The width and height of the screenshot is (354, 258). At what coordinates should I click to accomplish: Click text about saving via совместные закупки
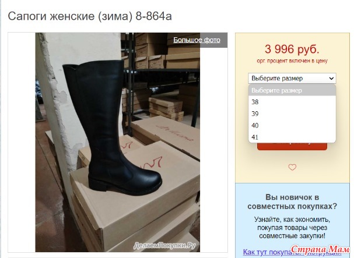click(292, 228)
